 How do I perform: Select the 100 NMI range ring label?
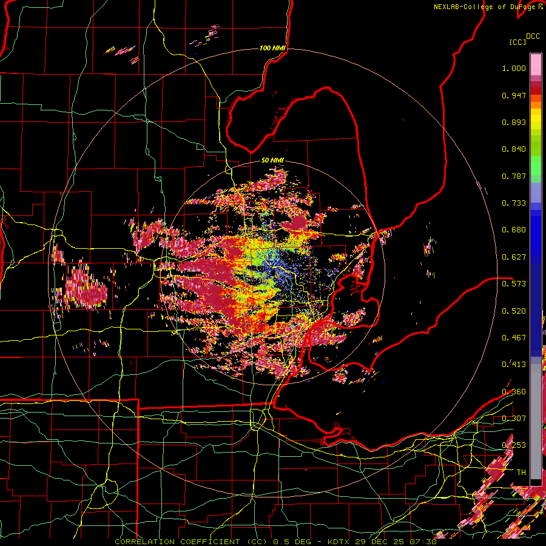[272, 48]
